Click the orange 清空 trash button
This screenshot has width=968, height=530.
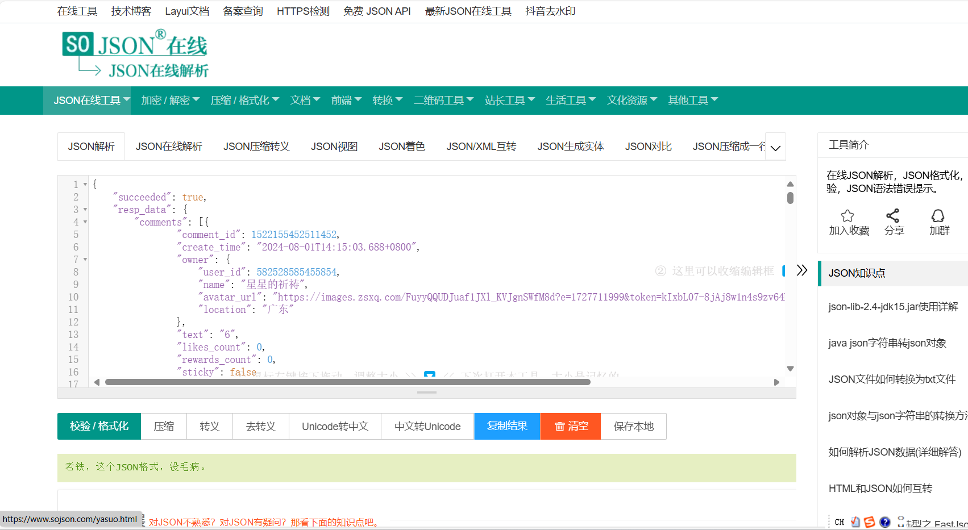(571, 426)
